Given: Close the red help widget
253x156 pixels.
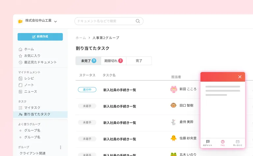Looking at the screenshot, I should pos(240,77).
